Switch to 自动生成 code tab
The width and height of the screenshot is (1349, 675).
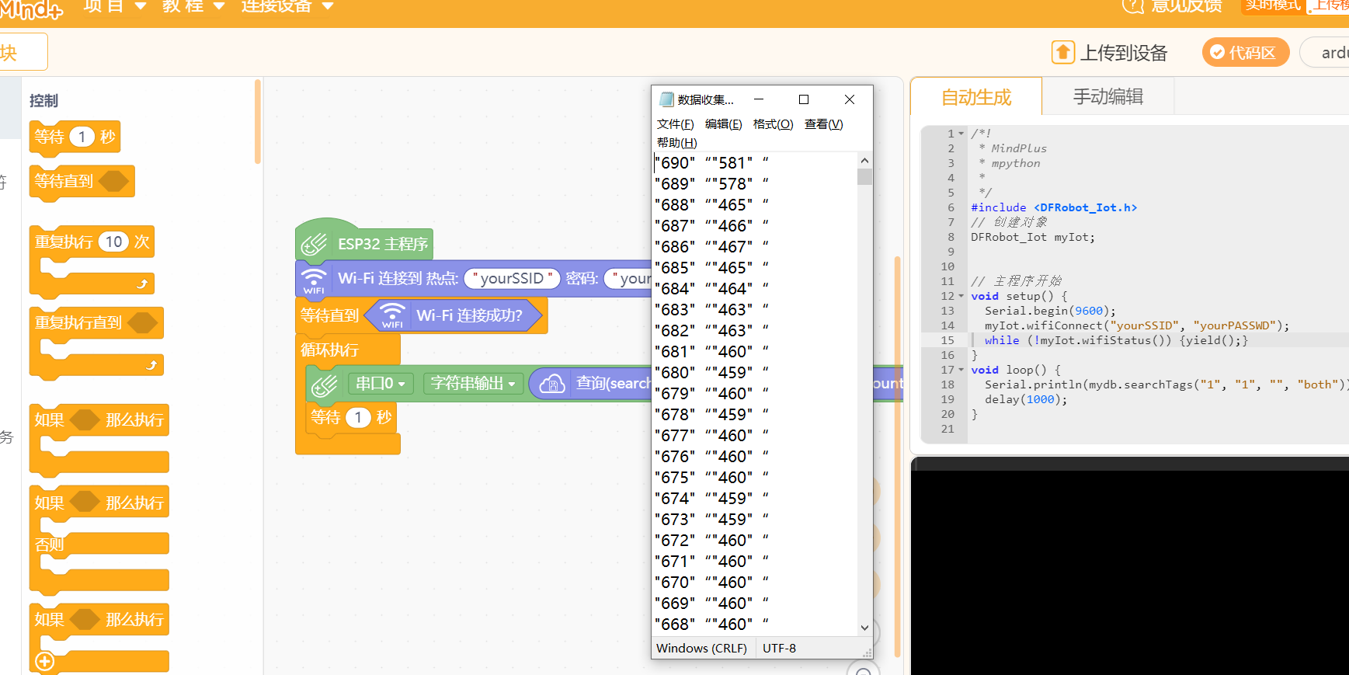coord(976,97)
